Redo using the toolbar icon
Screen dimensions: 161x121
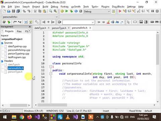click(29, 11)
